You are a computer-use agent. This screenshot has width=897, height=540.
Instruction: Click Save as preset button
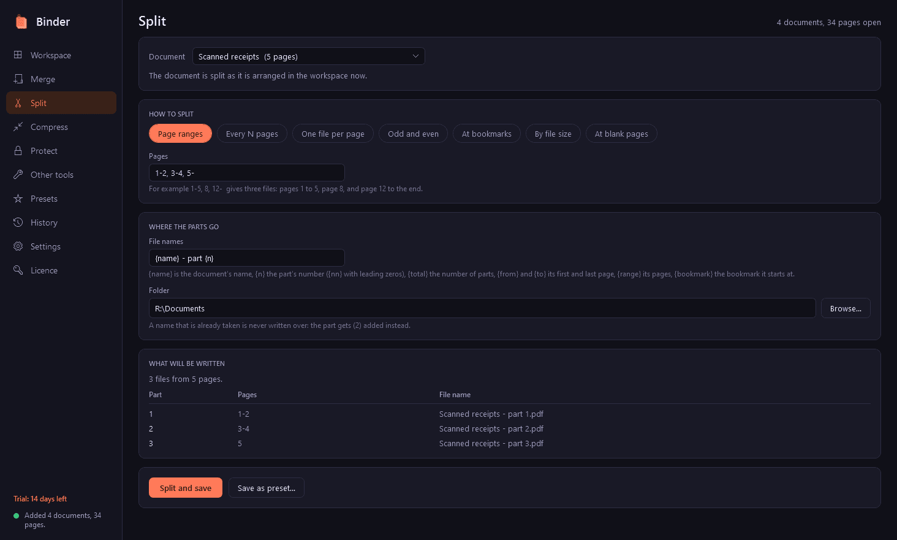tap(267, 488)
